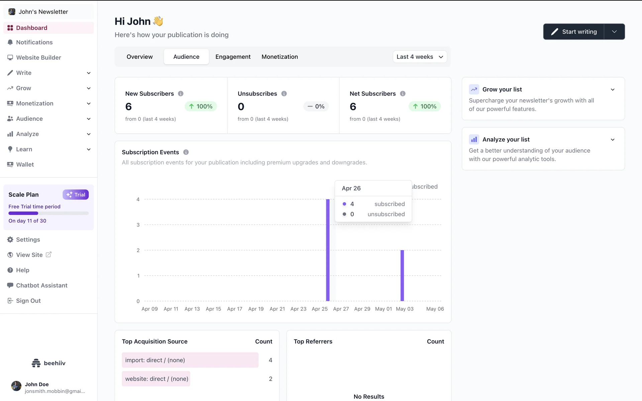Click the Unsubscribes info icon

(284, 94)
